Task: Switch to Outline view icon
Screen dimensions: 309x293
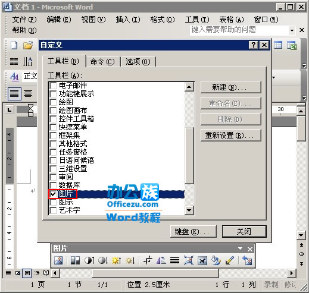Action: 37,273
